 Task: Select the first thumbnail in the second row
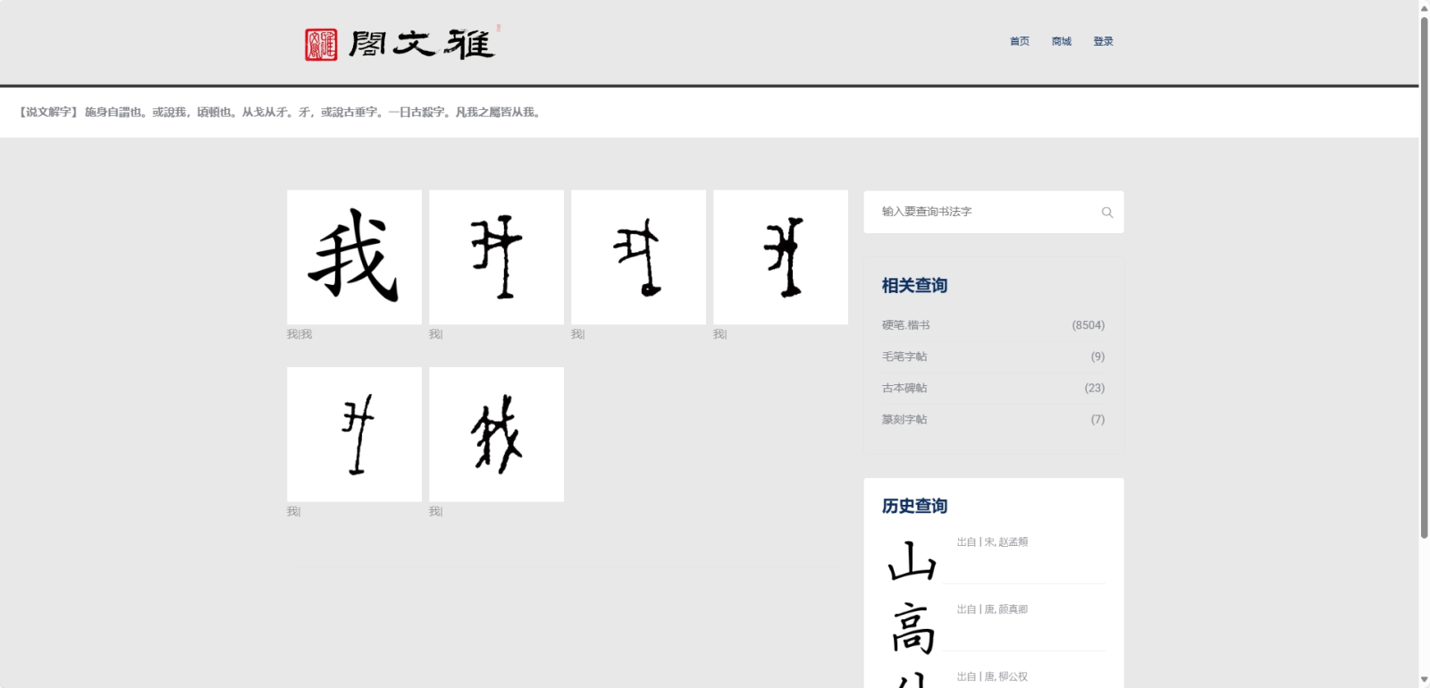(354, 434)
